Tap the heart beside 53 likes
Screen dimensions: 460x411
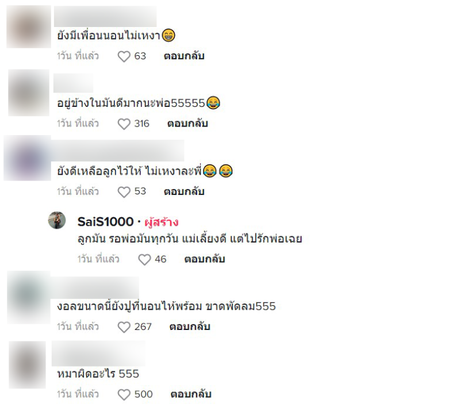(124, 192)
